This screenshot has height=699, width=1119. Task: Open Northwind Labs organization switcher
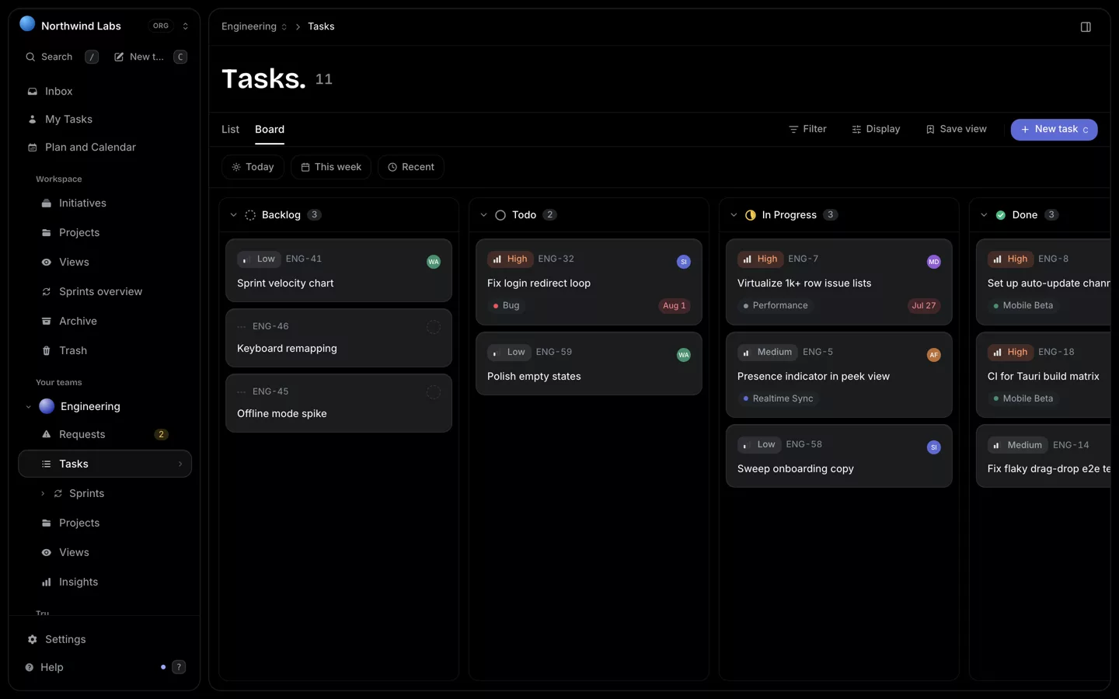(104, 26)
